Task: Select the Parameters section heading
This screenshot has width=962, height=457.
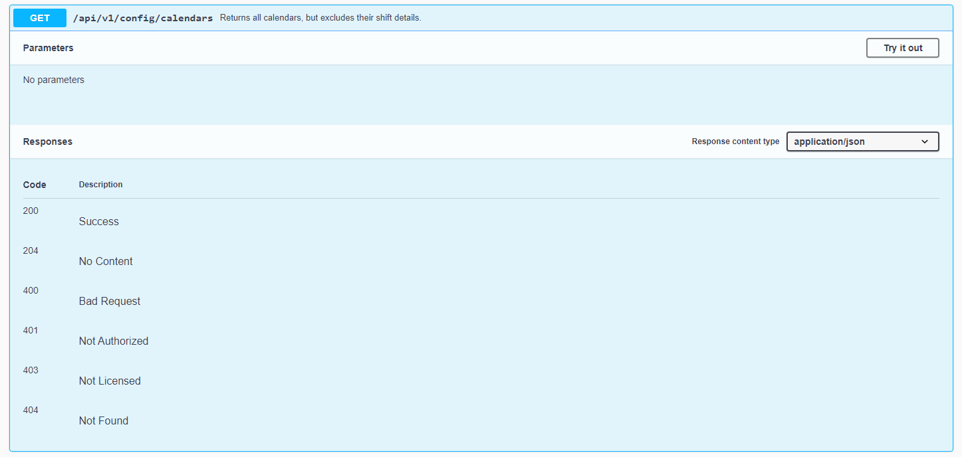Action: coord(48,48)
